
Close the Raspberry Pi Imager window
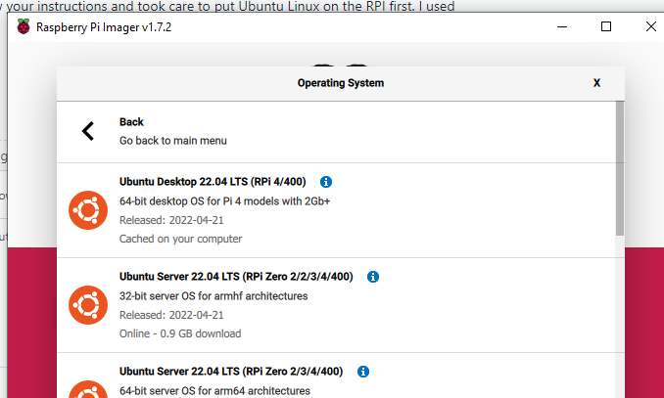(x=651, y=26)
